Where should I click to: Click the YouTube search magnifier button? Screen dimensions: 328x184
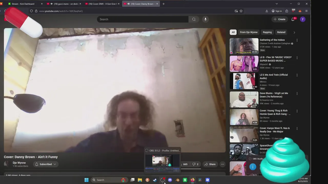[194, 19]
